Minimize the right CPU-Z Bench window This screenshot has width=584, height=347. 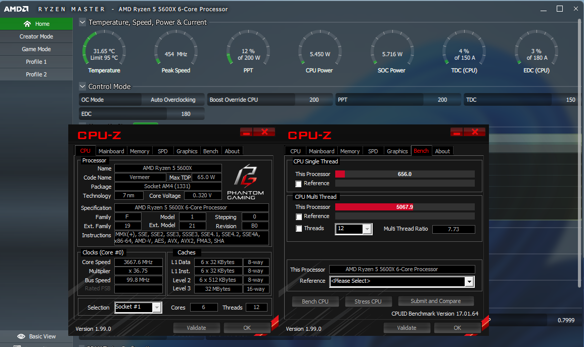coord(457,132)
